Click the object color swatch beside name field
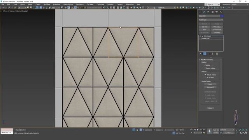 click(x=222, y=16)
